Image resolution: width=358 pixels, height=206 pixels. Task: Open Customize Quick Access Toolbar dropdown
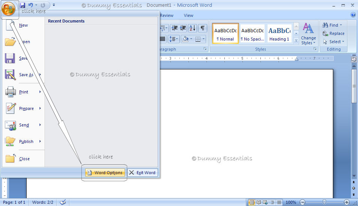(54, 5)
